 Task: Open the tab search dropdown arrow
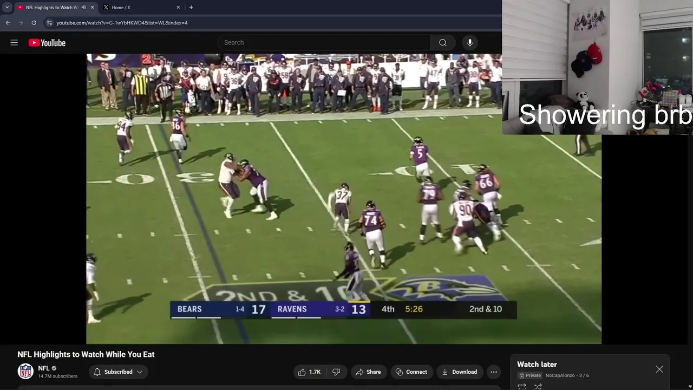7,7
